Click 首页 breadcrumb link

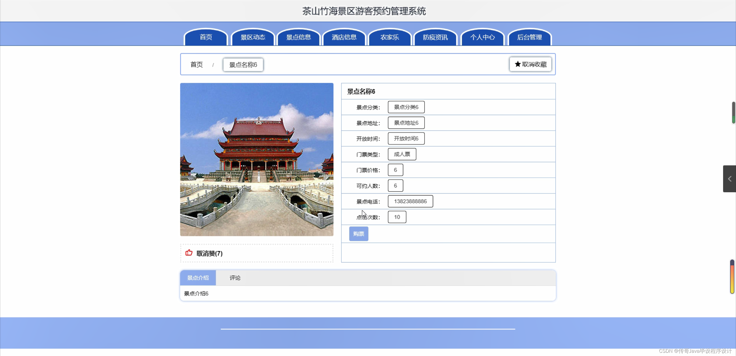[x=197, y=65]
